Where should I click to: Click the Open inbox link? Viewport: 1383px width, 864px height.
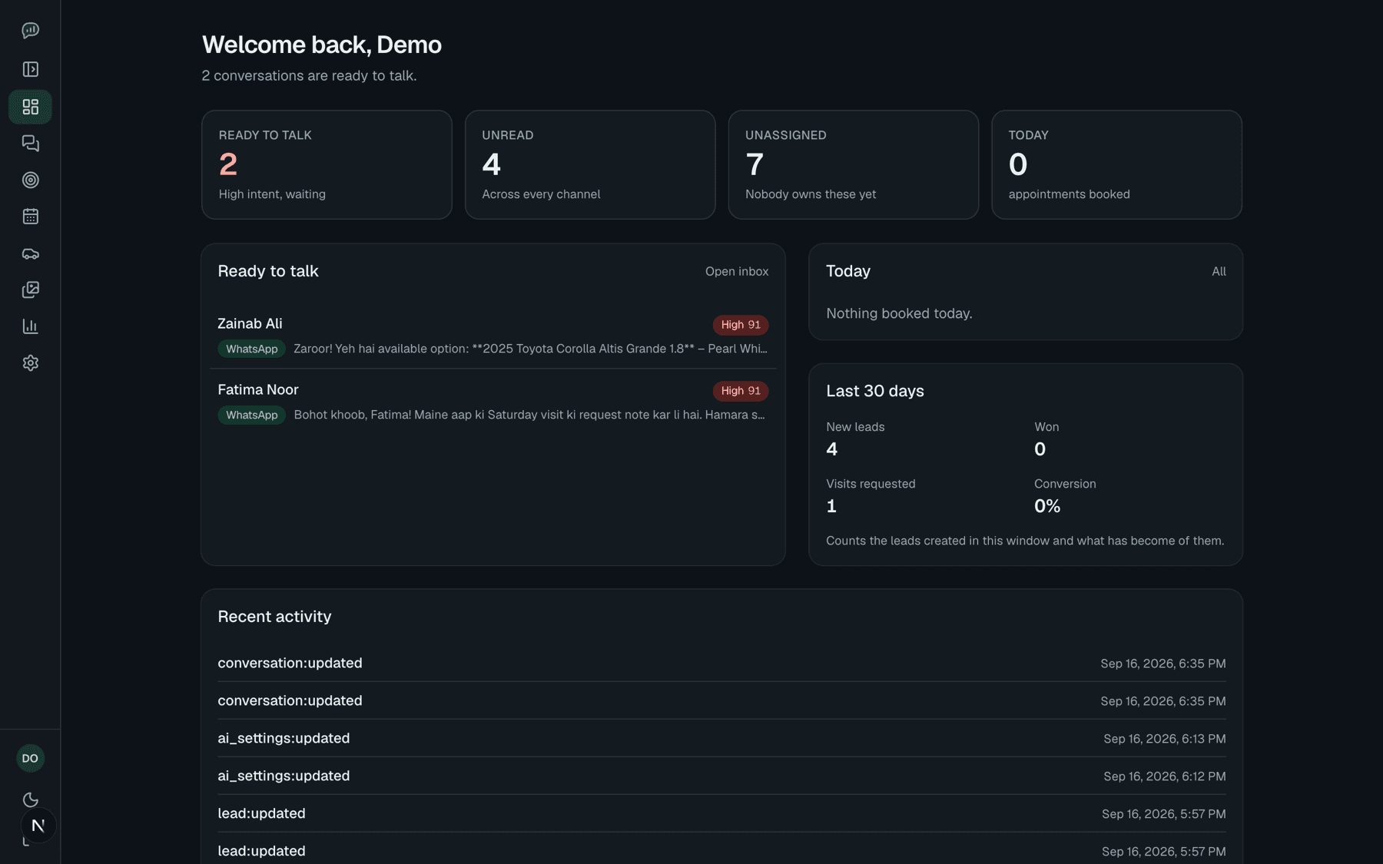tap(736, 271)
